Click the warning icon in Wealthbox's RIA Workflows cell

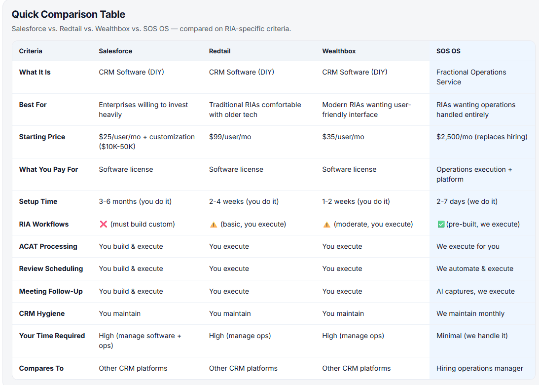coord(326,224)
